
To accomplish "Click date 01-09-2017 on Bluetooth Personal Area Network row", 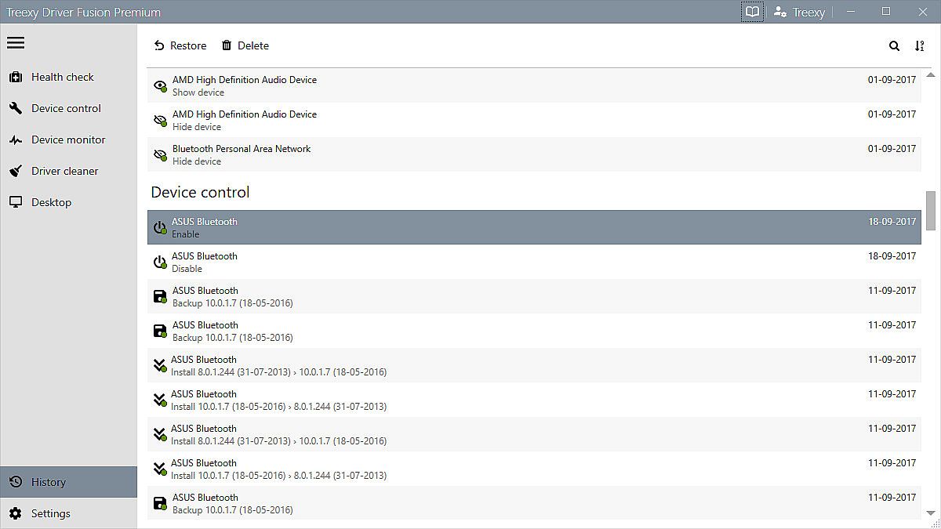I will 892,149.
